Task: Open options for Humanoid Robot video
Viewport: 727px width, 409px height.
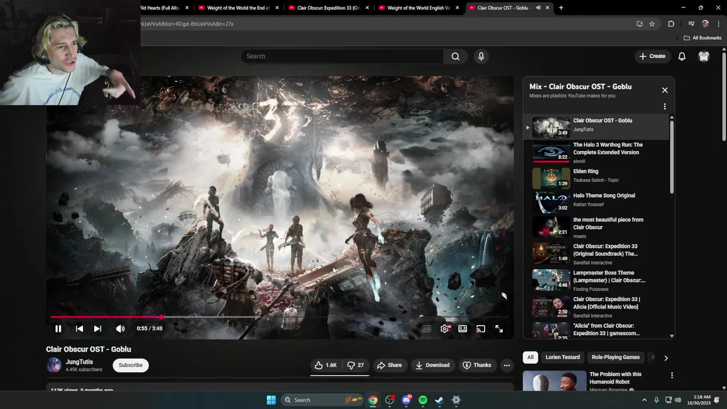Action: pos(672,375)
